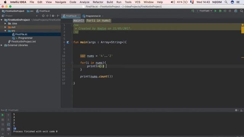
Task: Open macOS Spotlight search
Action: [x=226, y=2]
